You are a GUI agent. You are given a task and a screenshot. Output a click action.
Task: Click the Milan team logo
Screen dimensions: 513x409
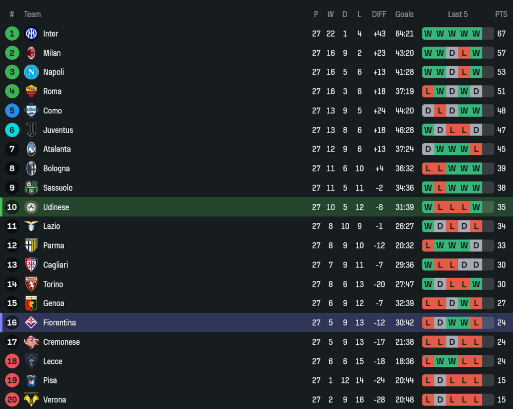tap(31, 53)
